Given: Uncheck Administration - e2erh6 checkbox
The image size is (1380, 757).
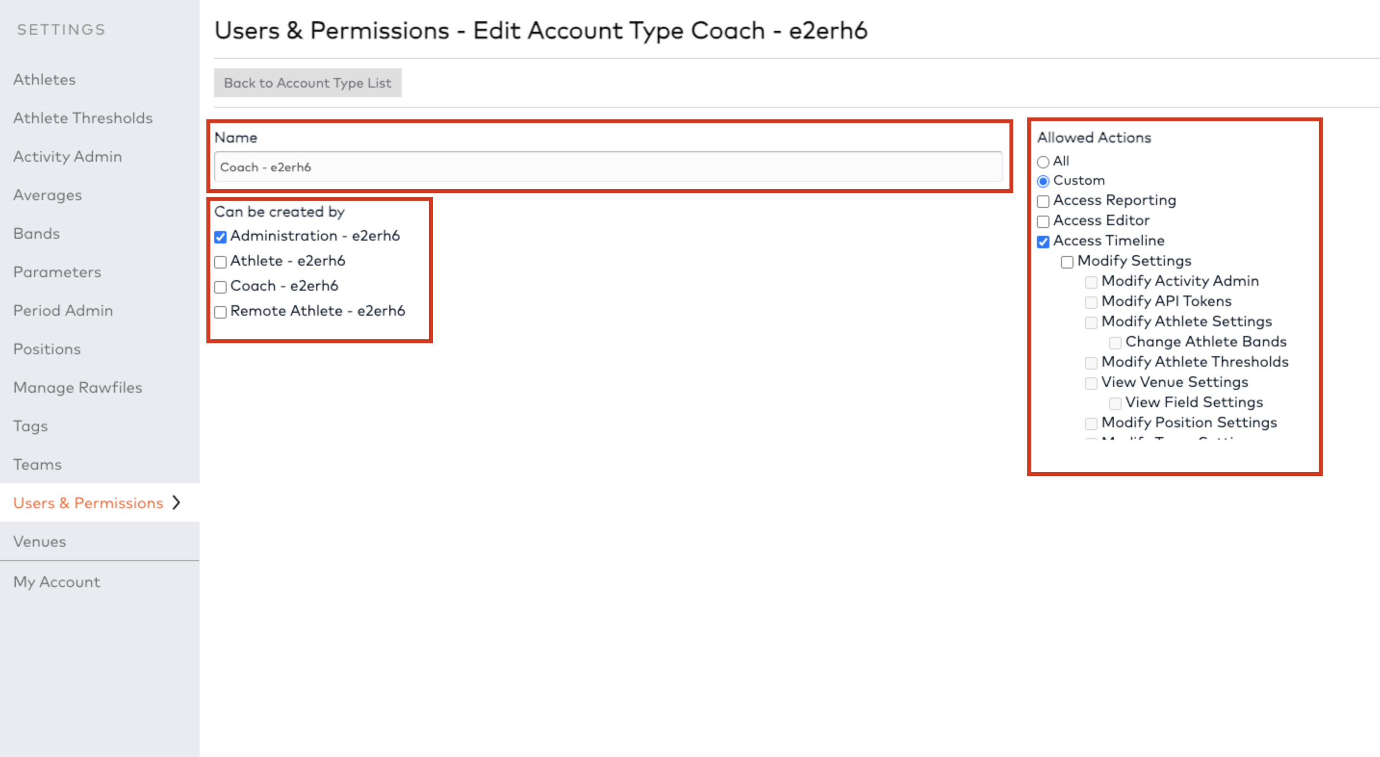Looking at the screenshot, I should coord(220,237).
